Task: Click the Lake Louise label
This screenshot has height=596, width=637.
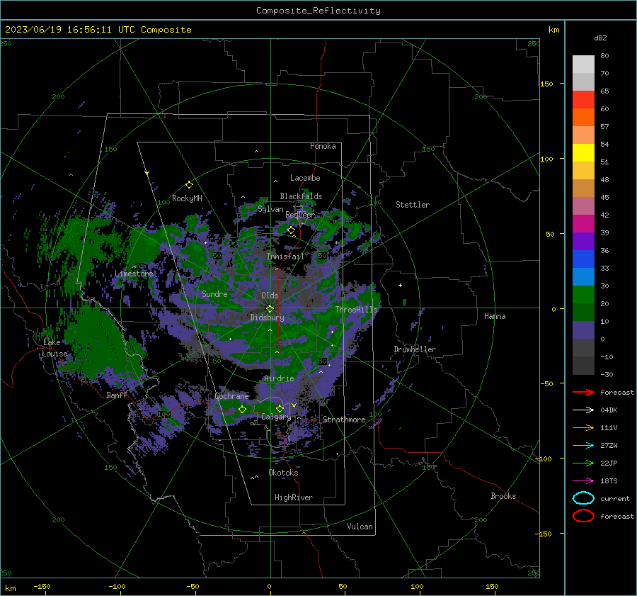Action: click(54, 348)
